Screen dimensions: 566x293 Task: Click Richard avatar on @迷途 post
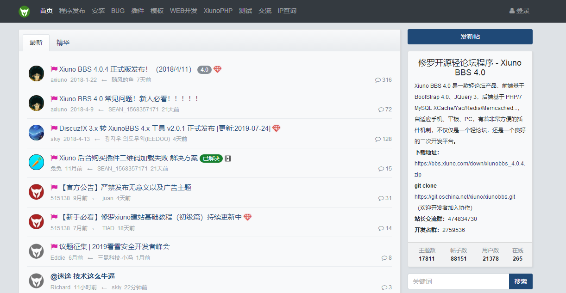click(x=36, y=280)
